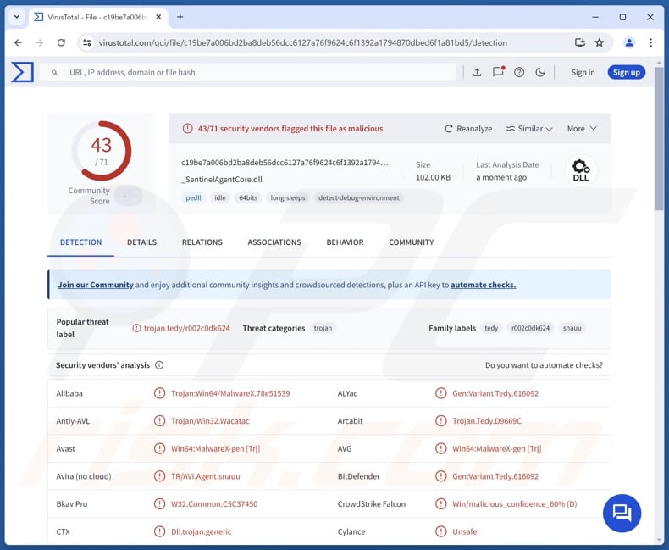Image resolution: width=669 pixels, height=550 pixels.
Task: Switch to the DETAILS tab
Action: 141,242
